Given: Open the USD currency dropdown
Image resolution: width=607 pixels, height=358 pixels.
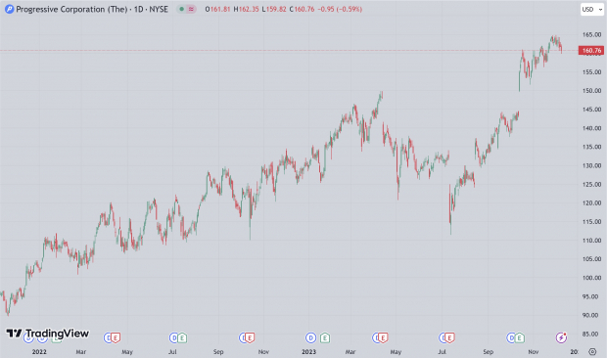Looking at the screenshot, I should pos(592,9).
